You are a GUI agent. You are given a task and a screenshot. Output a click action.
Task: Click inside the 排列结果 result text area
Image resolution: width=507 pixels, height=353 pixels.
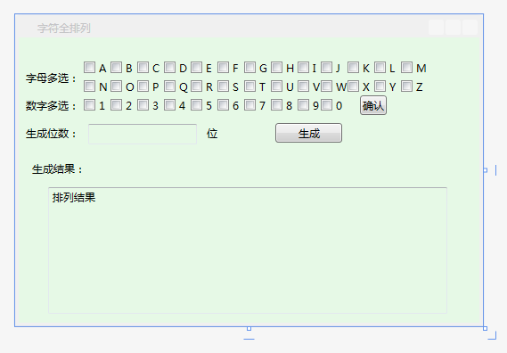(248, 250)
